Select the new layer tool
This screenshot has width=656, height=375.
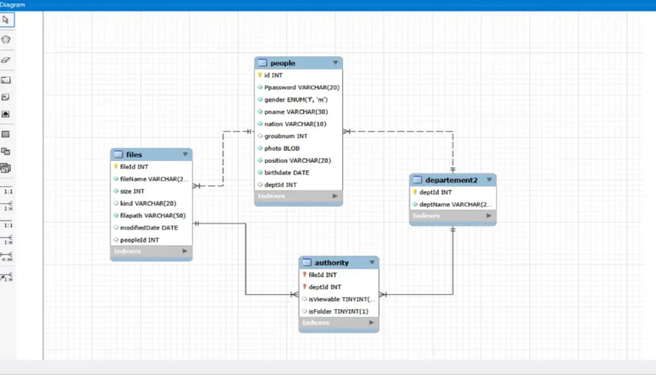point(6,79)
